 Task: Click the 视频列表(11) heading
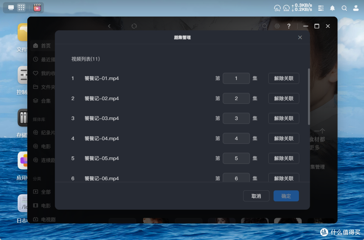[x=85, y=59]
